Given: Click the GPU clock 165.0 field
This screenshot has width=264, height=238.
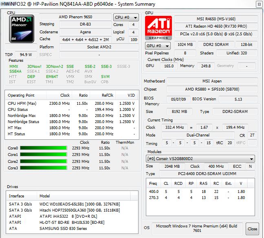Looking at the screenshot, I should [x=169, y=66].
